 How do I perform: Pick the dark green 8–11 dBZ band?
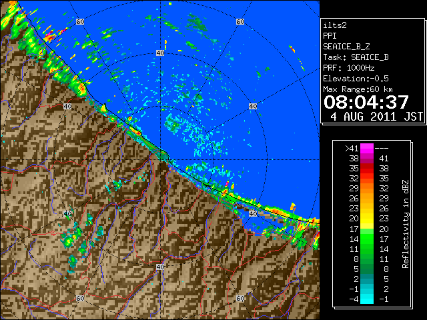367,259
